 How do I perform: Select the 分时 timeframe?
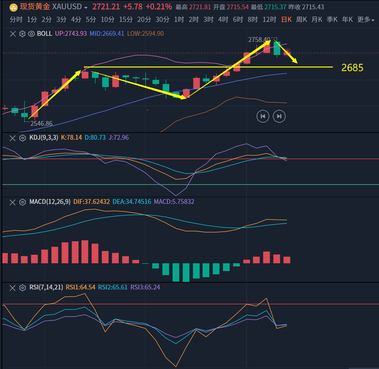tap(16, 20)
